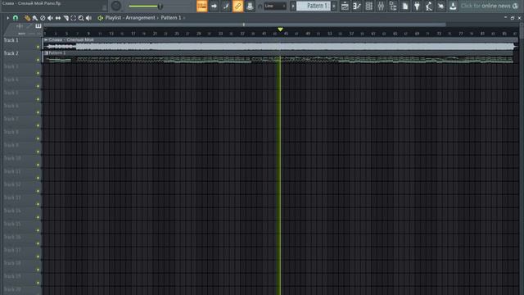The width and height of the screenshot is (524, 295).
Task: Open the Mixer icon
Action: click(381, 6)
